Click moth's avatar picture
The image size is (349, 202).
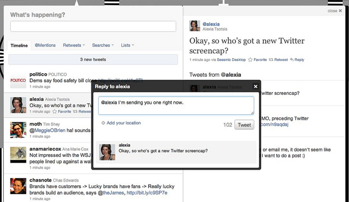click(x=18, y=130)
